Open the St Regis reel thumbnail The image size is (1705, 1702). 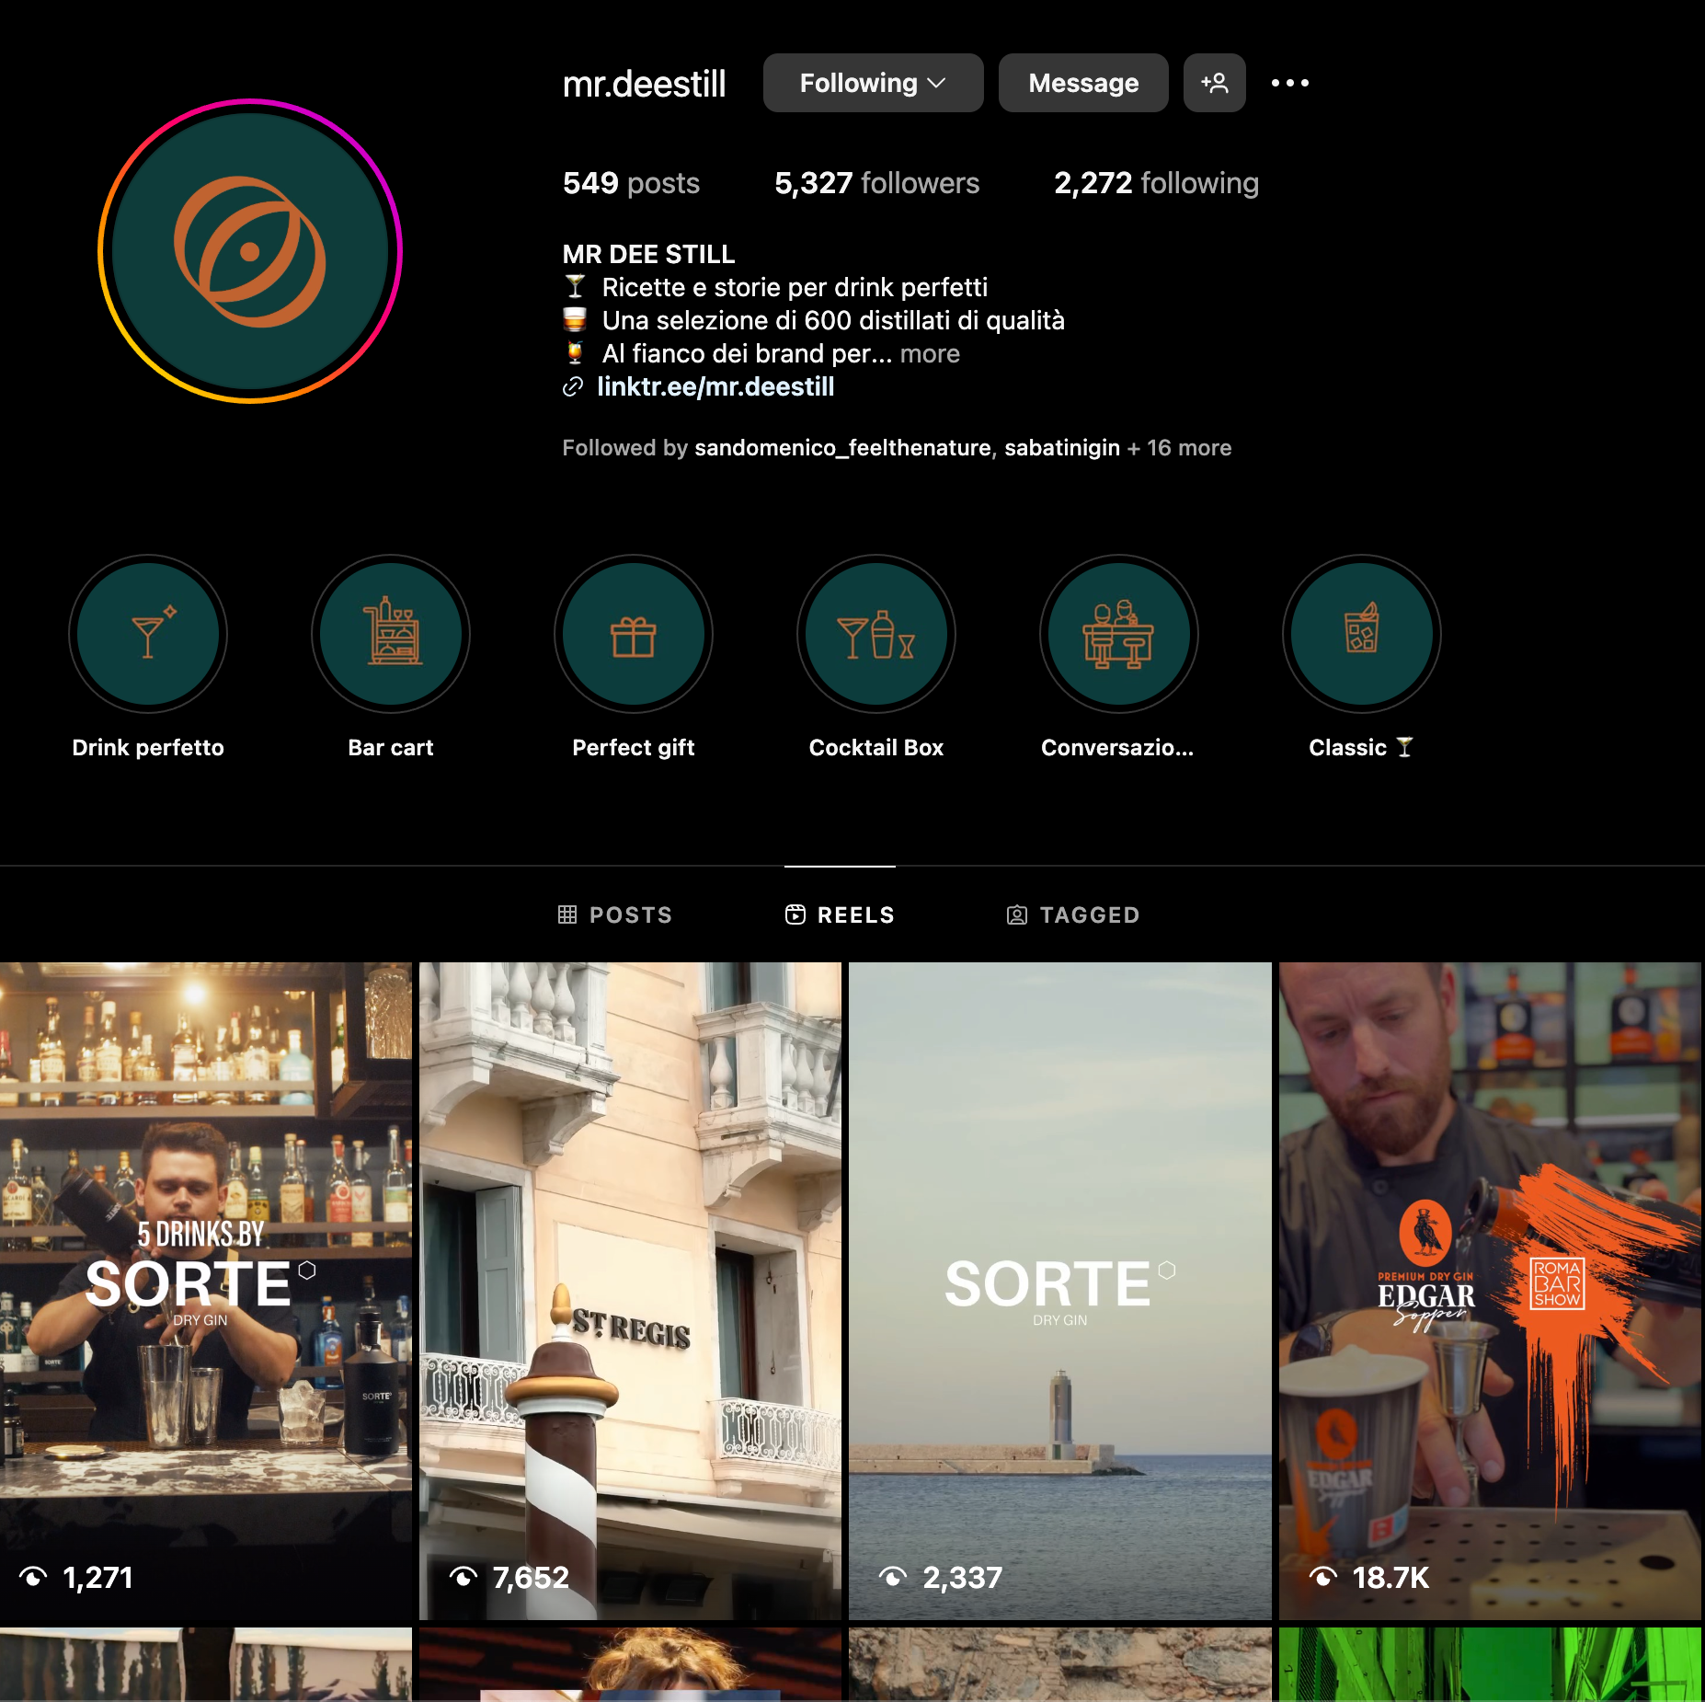click(630, 1291)
